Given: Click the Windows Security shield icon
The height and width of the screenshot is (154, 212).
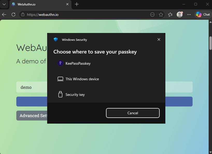Looking at the screenshot, I should click(x=56, y=39).
